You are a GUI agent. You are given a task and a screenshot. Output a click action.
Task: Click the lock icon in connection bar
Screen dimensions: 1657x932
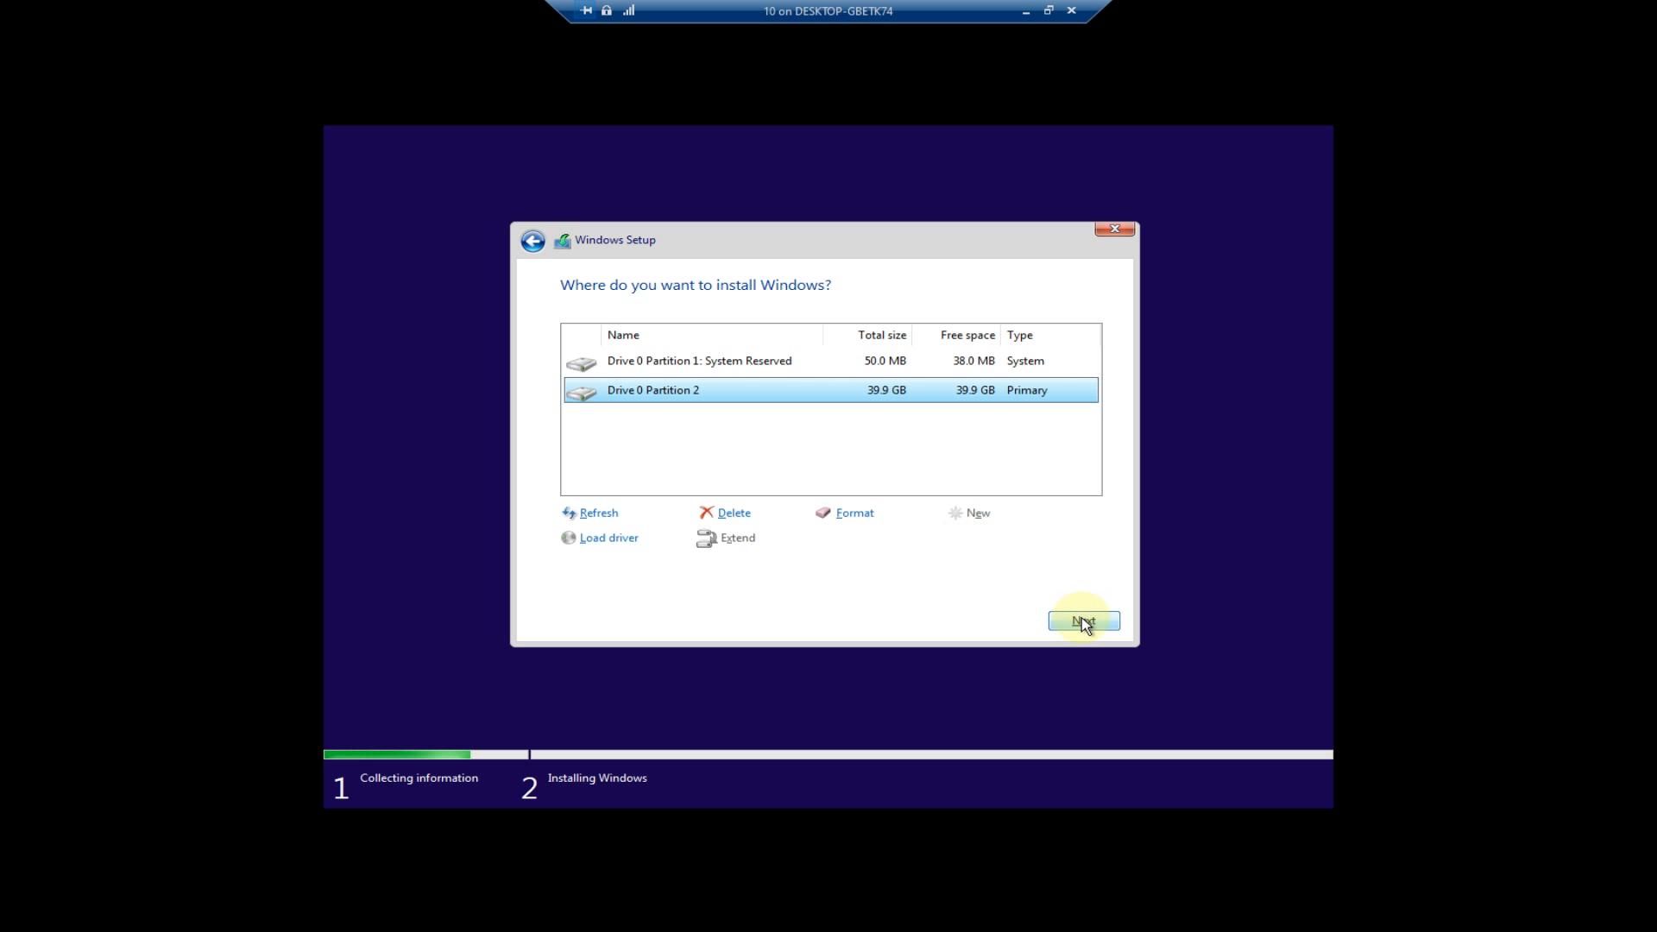tap(607, 10)
